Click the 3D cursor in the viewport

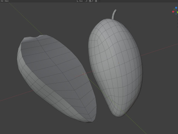click(84, 74)
